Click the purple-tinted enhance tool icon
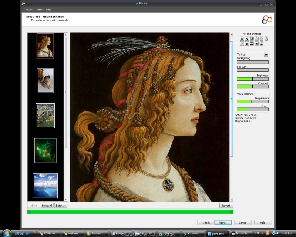Screen dimensions: 296x237 coord(262,39)
